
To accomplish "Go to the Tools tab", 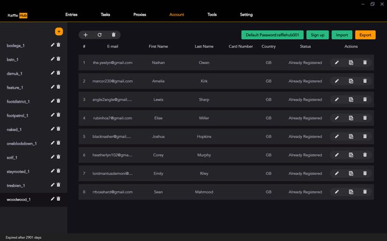I will pos(212,15).
